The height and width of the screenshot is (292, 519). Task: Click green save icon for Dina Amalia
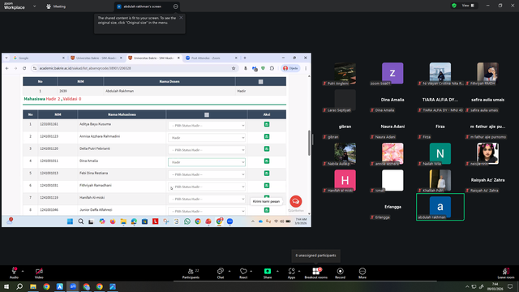point(267,161)
